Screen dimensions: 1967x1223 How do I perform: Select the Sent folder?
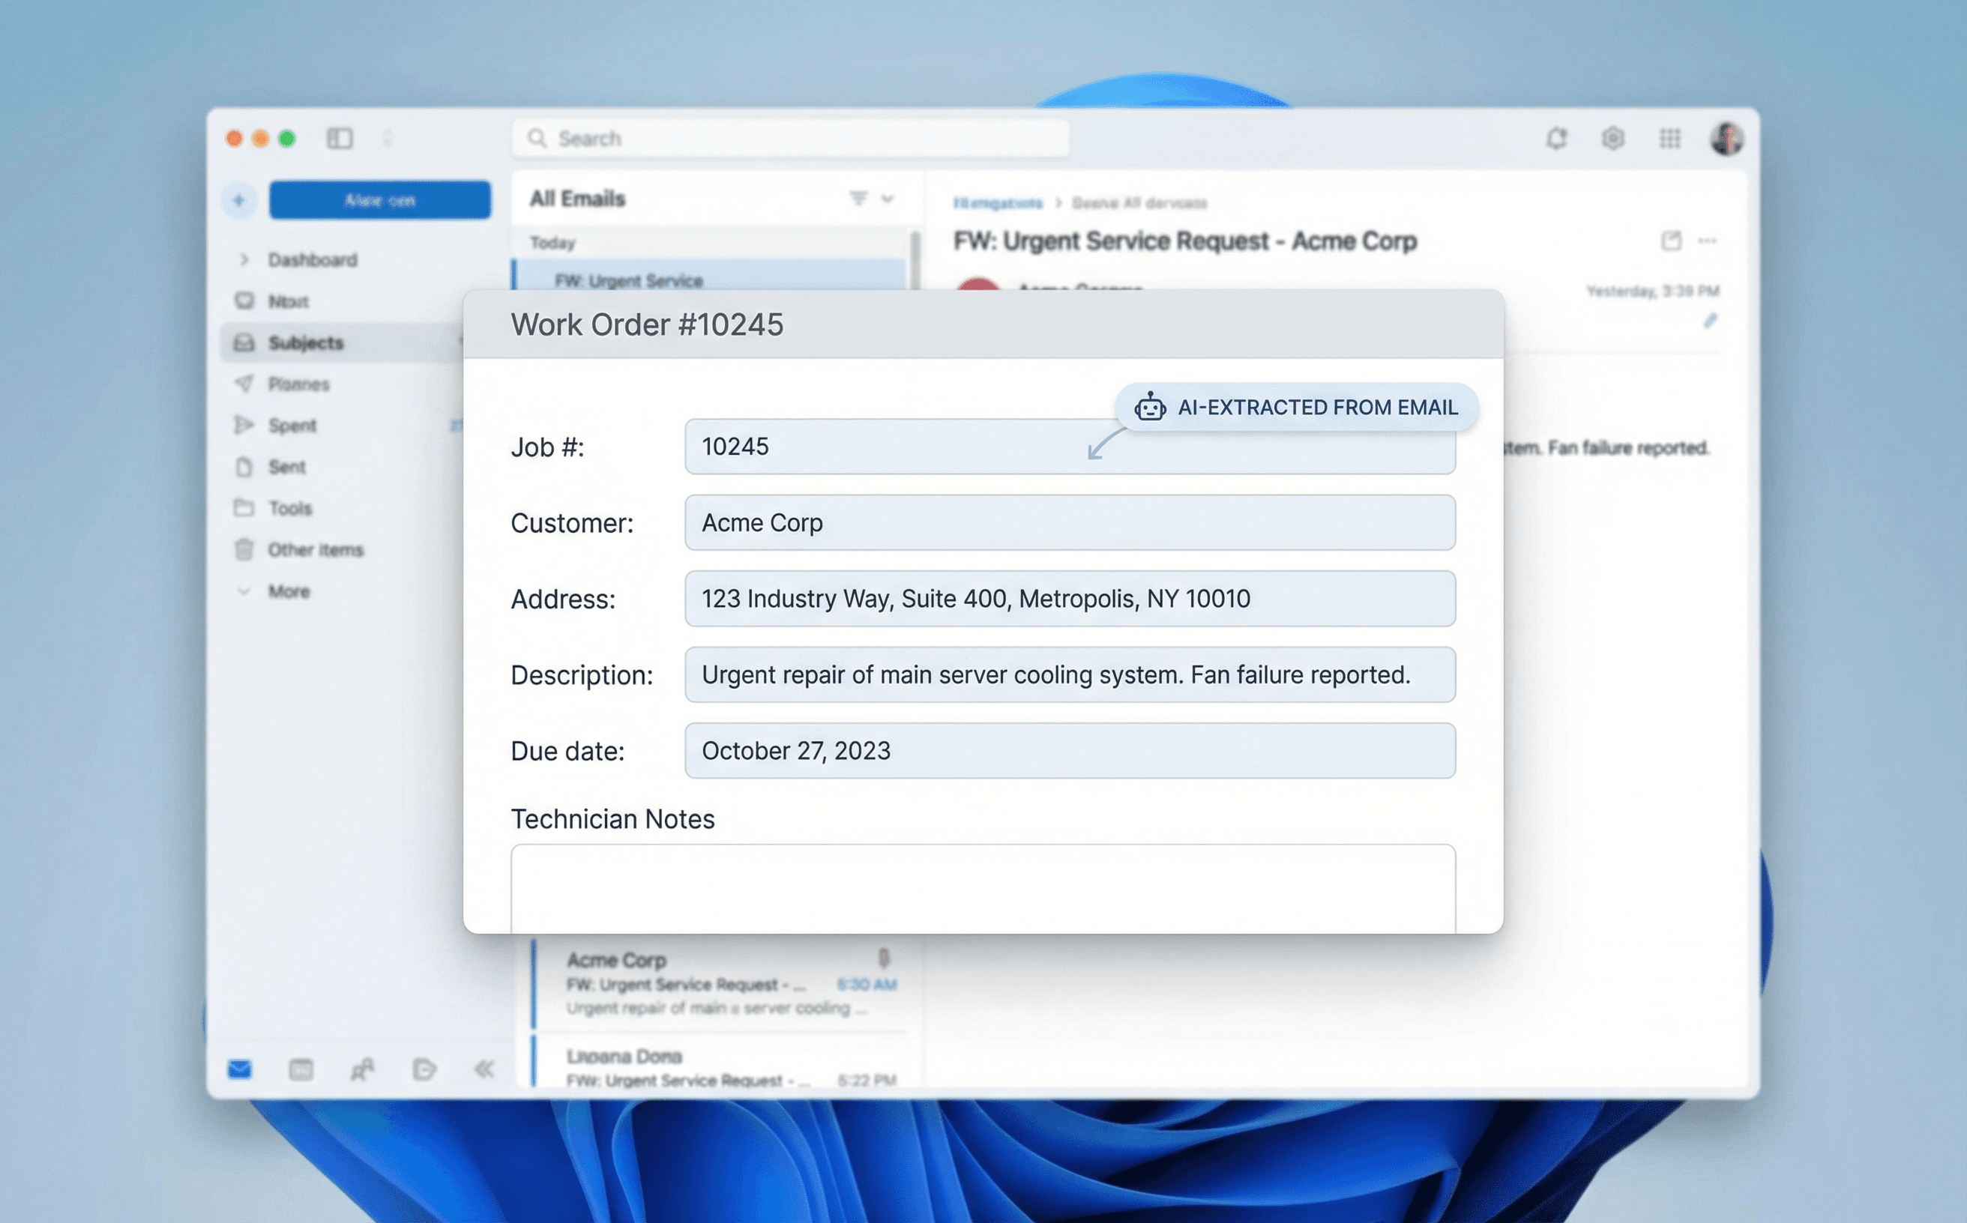[x=286, y=467]
